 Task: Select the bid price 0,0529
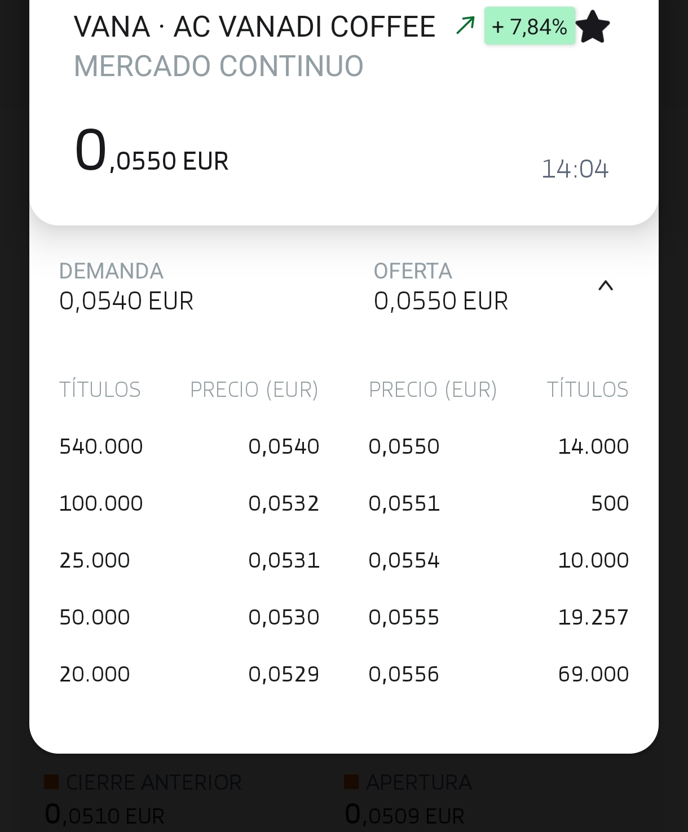[284, 674]
